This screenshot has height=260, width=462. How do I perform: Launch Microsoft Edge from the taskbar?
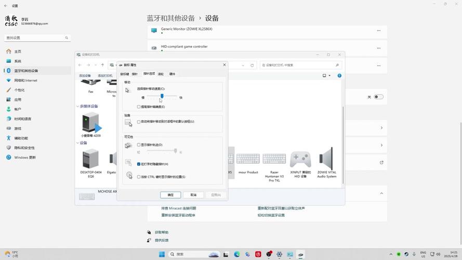[x=237, y=254]
